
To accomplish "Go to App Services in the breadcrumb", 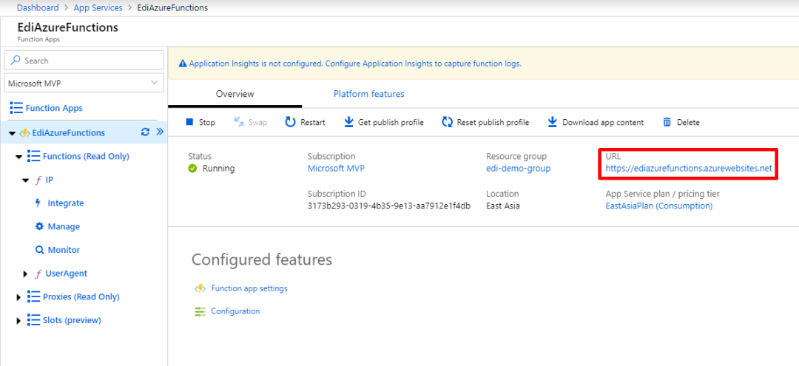I will pos(98,7).
